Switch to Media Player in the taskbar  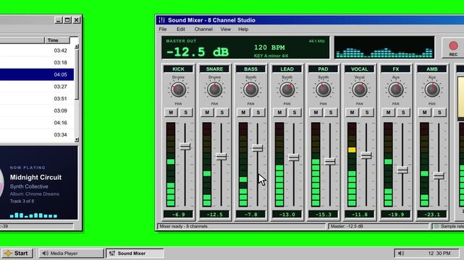(71, 253)
